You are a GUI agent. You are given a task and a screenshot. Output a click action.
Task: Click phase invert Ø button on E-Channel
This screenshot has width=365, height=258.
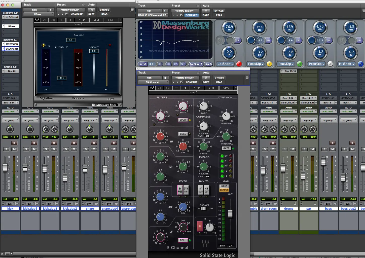(x=200, y=226)
